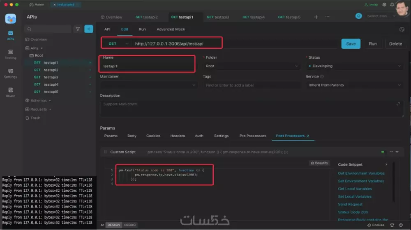Open the Settings section in sidebar
Screen dimensions: 411x230
11,73
